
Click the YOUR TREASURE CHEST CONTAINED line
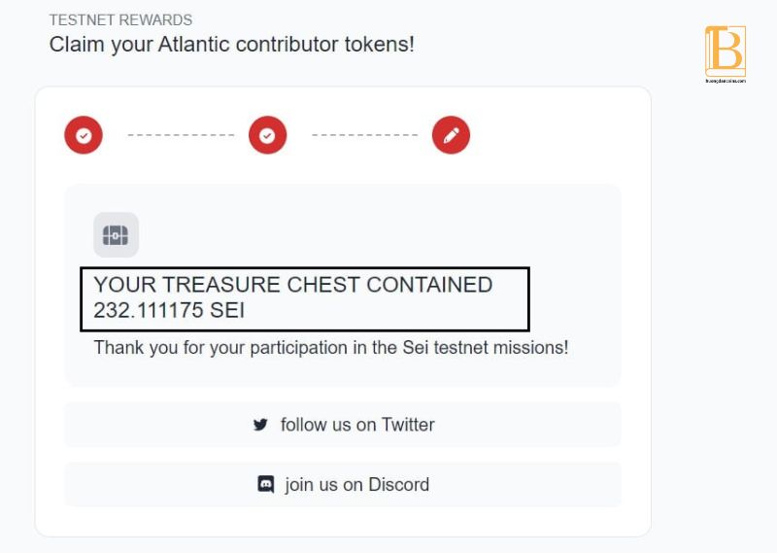tap(293, 285)
